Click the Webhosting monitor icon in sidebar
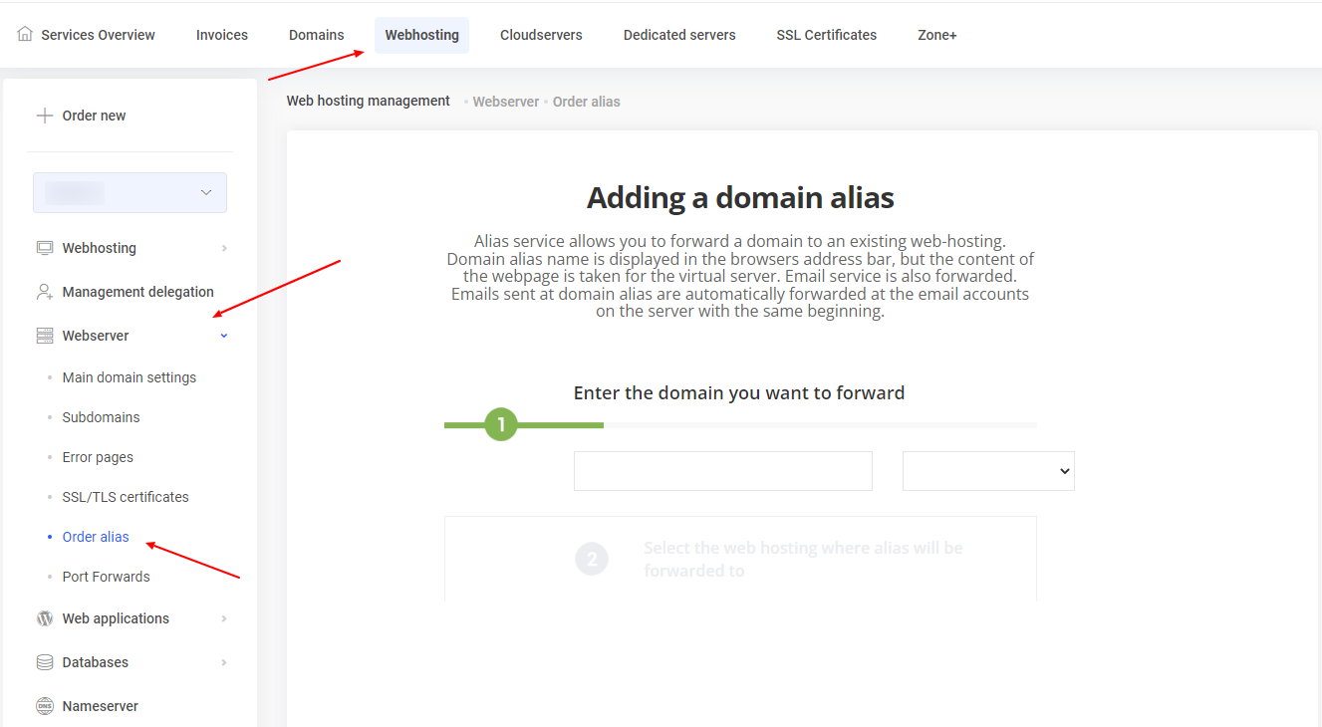 (45, 248)
